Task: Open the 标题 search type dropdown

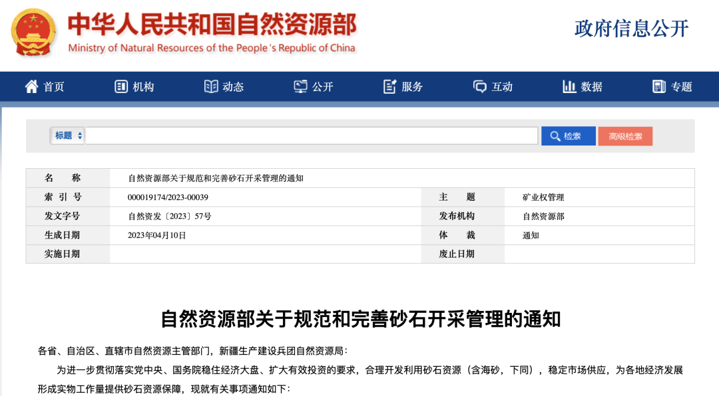Action: pyautogui.click(x=68, y=136)
